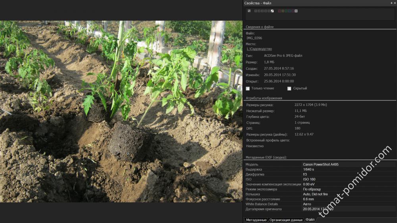
Task: Toggle the tagged checkbox in properties header
Action: coord(249,11)
